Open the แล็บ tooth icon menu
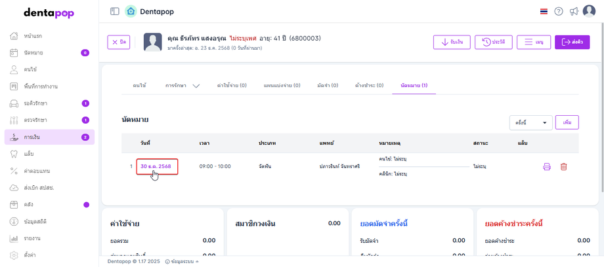The width and height of the screenshot is (604, 267). click(14, 154)
